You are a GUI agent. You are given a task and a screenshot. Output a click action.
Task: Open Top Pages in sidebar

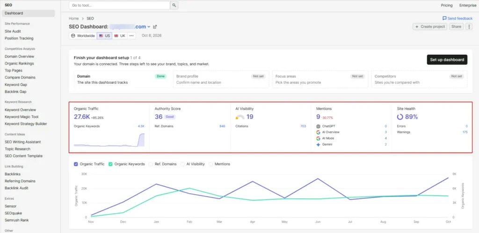14,70
